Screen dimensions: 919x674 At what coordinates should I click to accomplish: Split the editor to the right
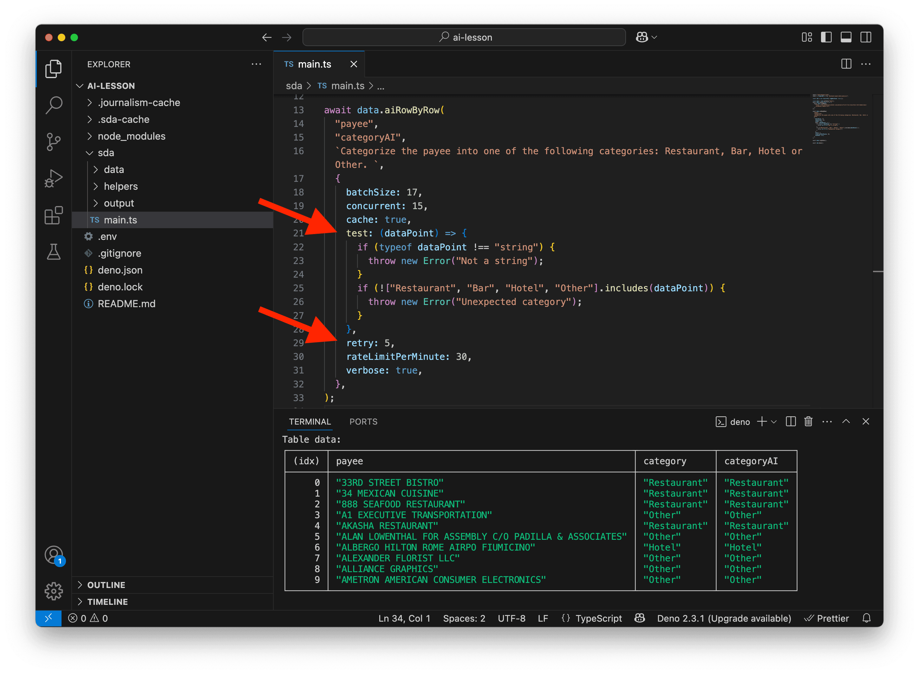click(x=846, y=64)
